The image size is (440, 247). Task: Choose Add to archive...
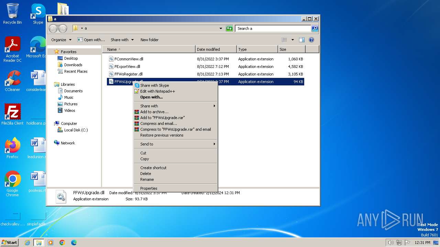click(176, 112)
